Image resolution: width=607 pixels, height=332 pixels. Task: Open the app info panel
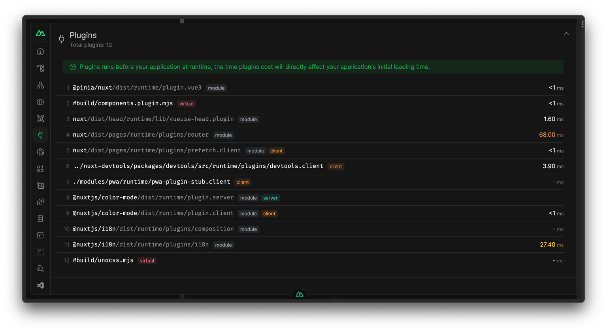tap(40, 52)
